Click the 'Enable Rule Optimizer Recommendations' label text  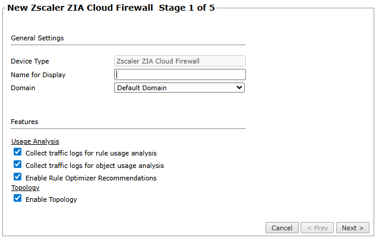pyautogui.click(x=91, y=178)
